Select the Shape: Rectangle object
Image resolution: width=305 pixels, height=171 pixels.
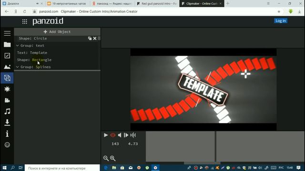point(34,60)
